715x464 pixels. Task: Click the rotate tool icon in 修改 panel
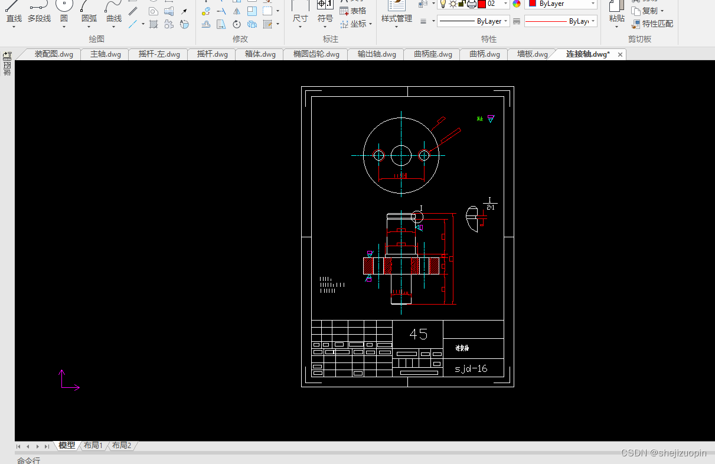(x=237, y=24)
